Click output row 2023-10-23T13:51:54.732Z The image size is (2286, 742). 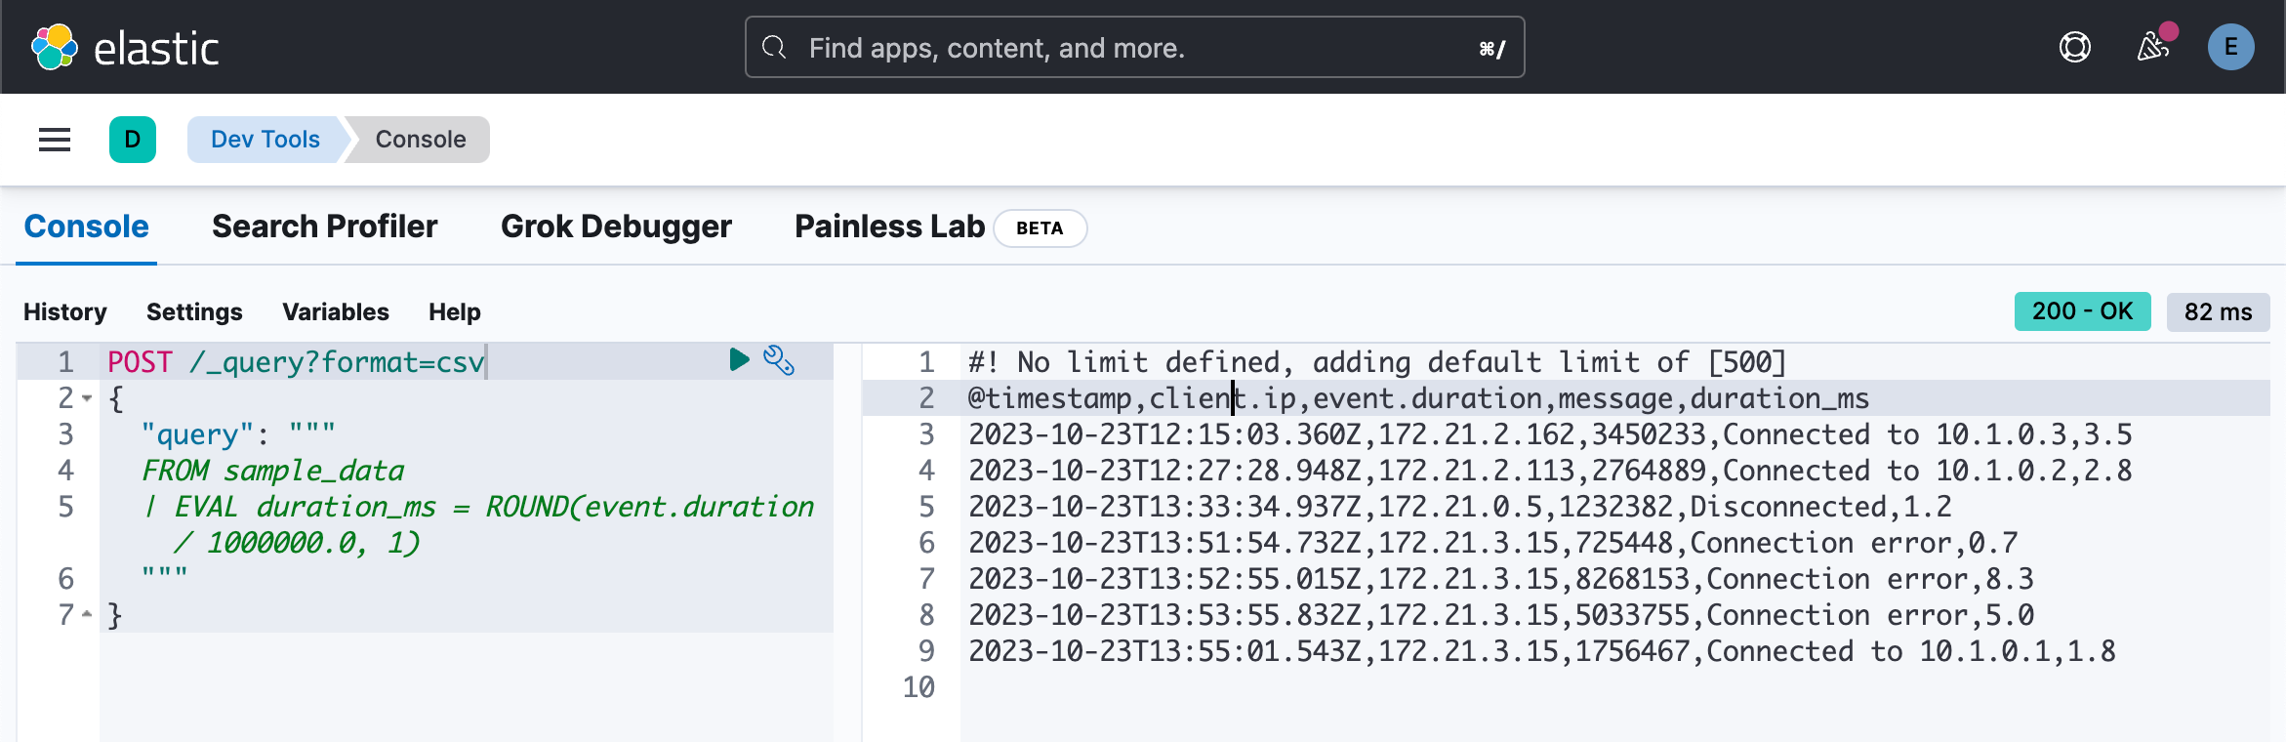point(1492,543)
